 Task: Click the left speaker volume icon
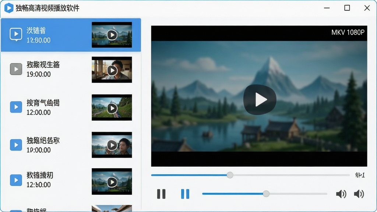341,194
